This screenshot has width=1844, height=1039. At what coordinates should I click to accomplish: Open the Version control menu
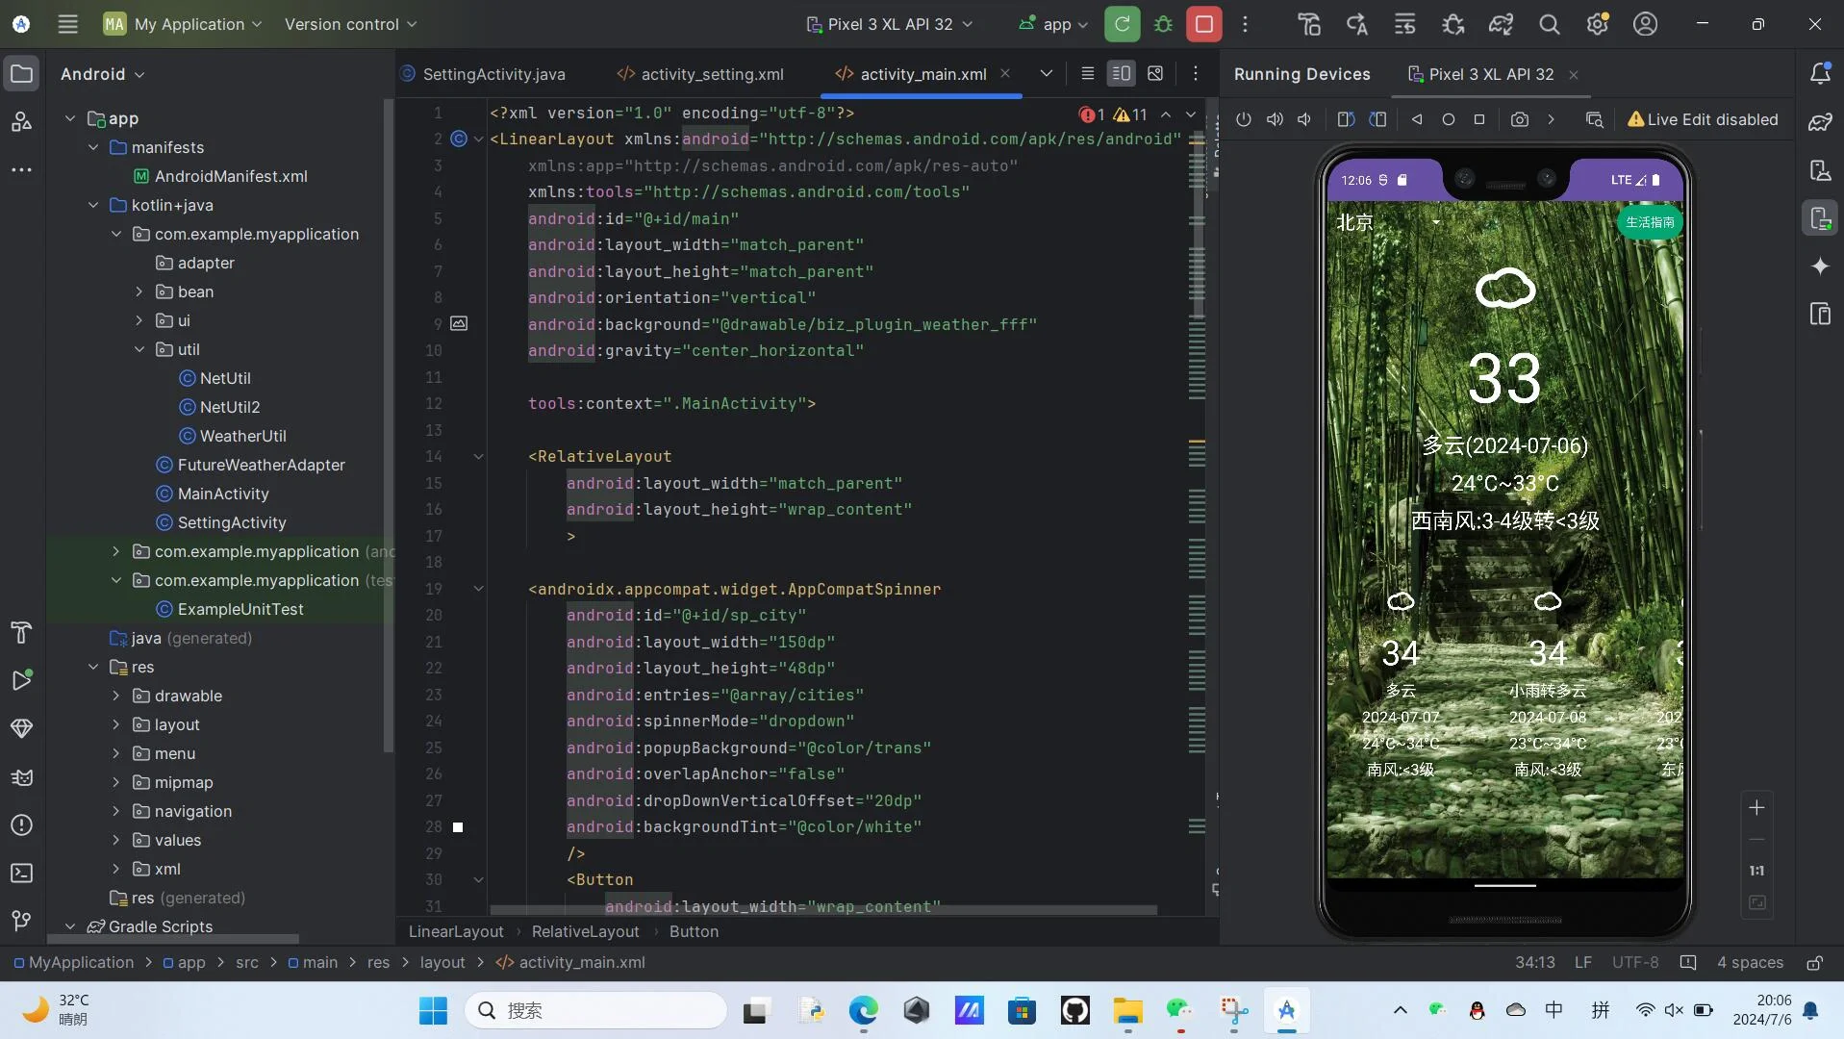click(348, 24)
